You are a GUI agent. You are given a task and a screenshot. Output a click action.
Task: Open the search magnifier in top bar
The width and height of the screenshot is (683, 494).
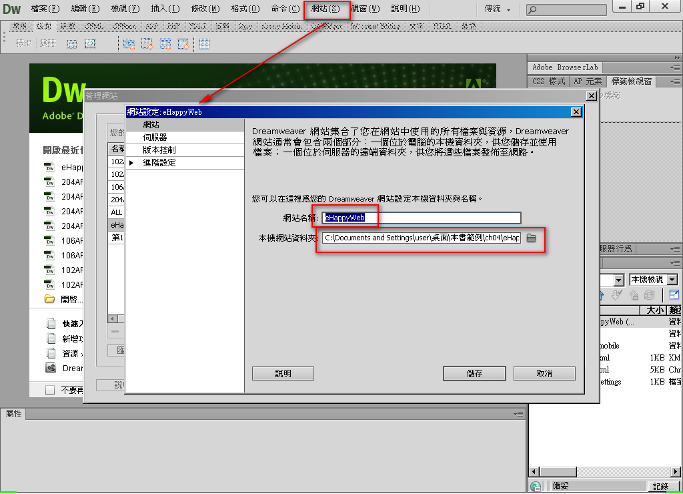coord(533,9)
